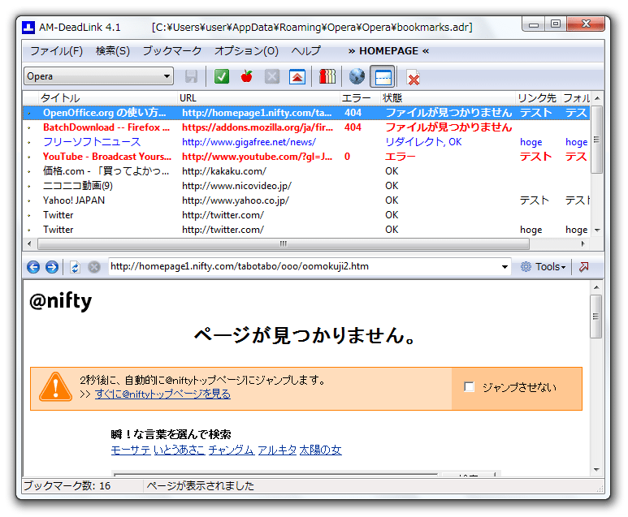Click the bookmark list scroll down arrow
Image resolution: width=628 pixels, height=517 pixels.
coord(597,230)
